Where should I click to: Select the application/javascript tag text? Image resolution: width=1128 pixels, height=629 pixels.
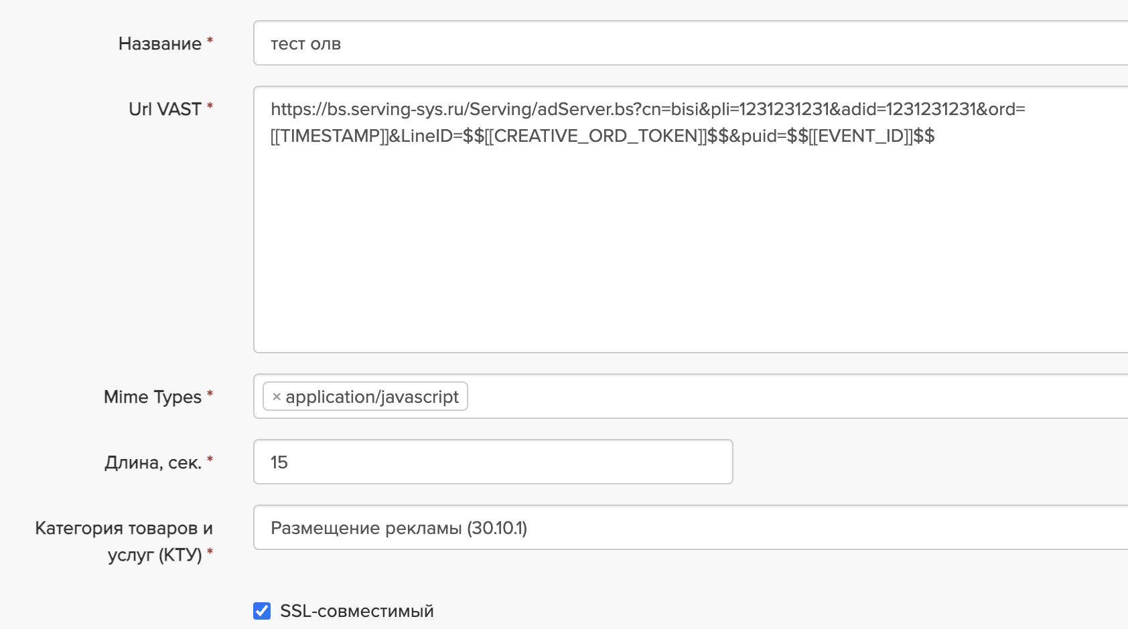[x=372, y=397]
